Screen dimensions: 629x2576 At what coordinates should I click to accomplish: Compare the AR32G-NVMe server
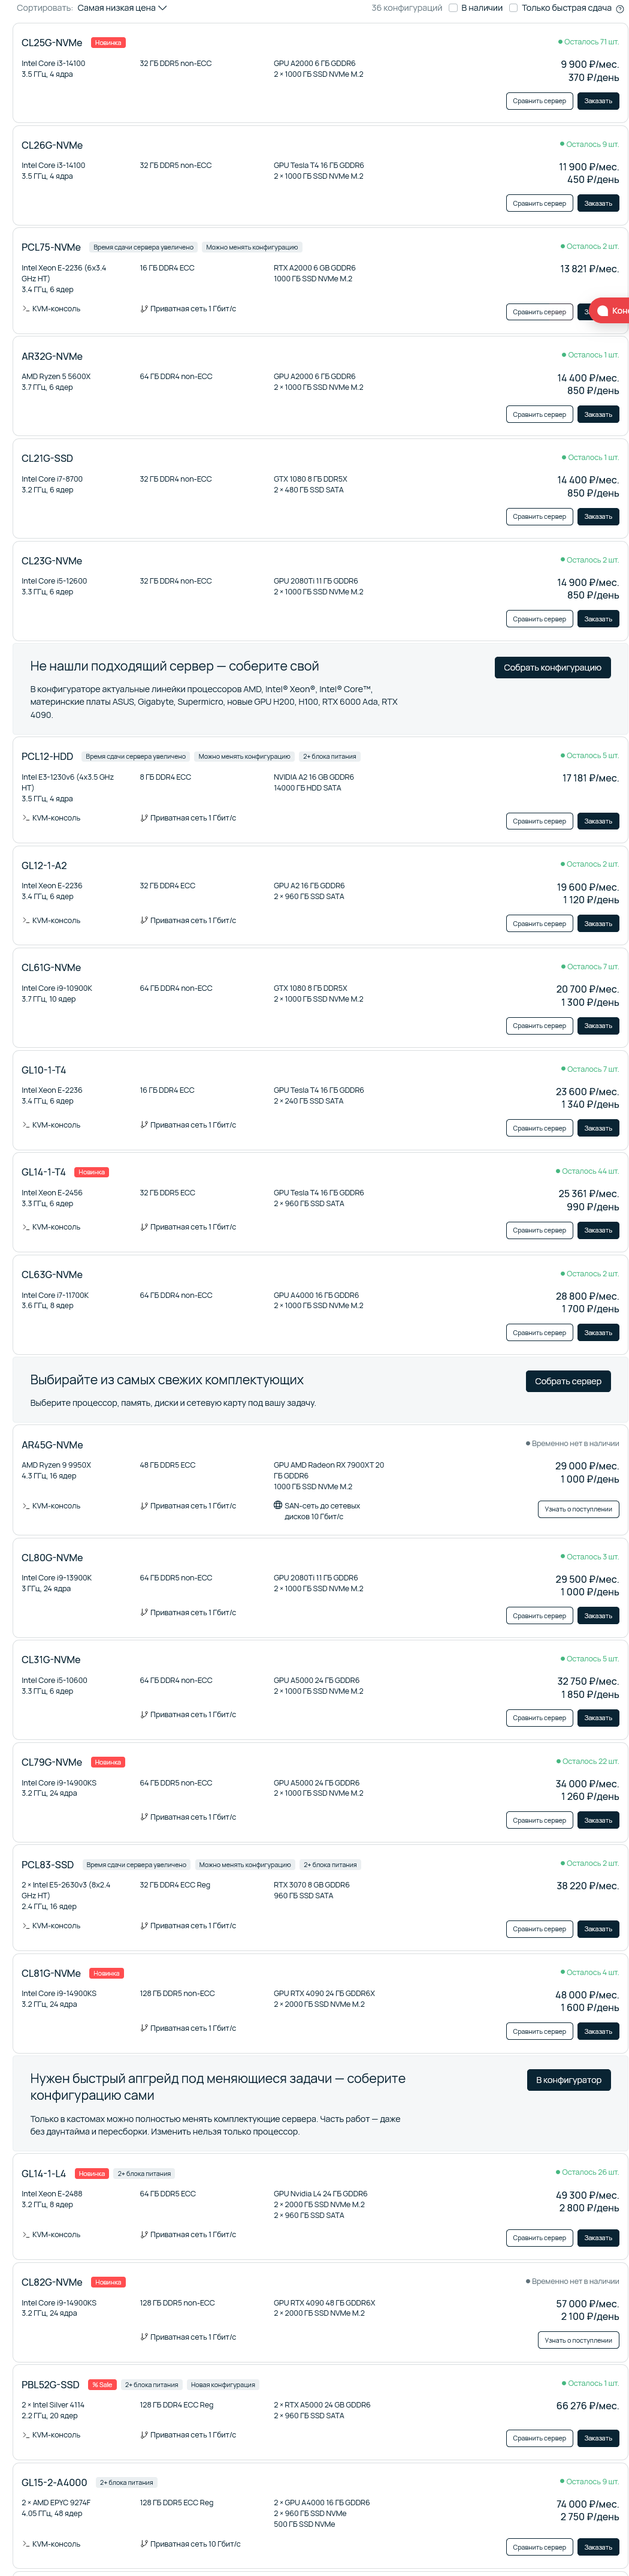point(539,414)
